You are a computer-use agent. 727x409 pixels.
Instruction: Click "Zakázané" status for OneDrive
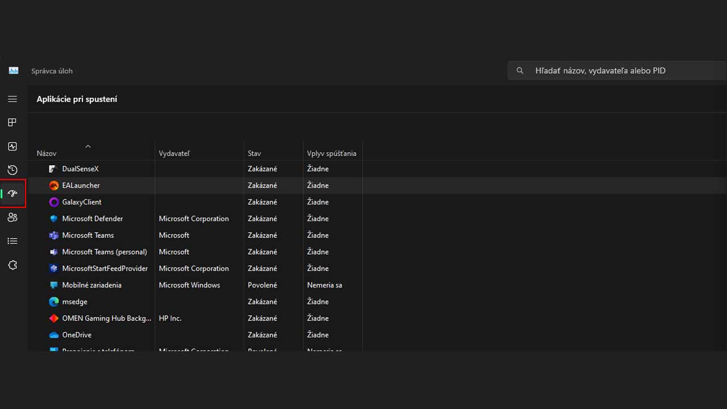(262, 335)
